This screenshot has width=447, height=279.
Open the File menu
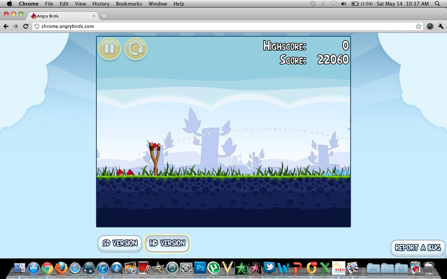49,4
